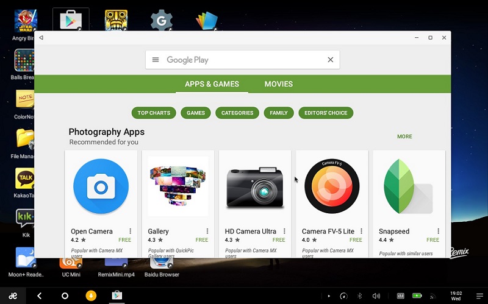Open the HD Camera Ultra app icon

tap(255, 188)
